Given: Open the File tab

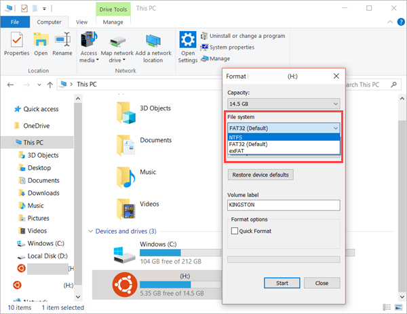Looking at the screenshot, I should point(15,22).
